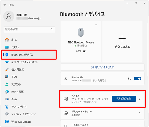Open アクセシビリティ settings

point(29,107)
